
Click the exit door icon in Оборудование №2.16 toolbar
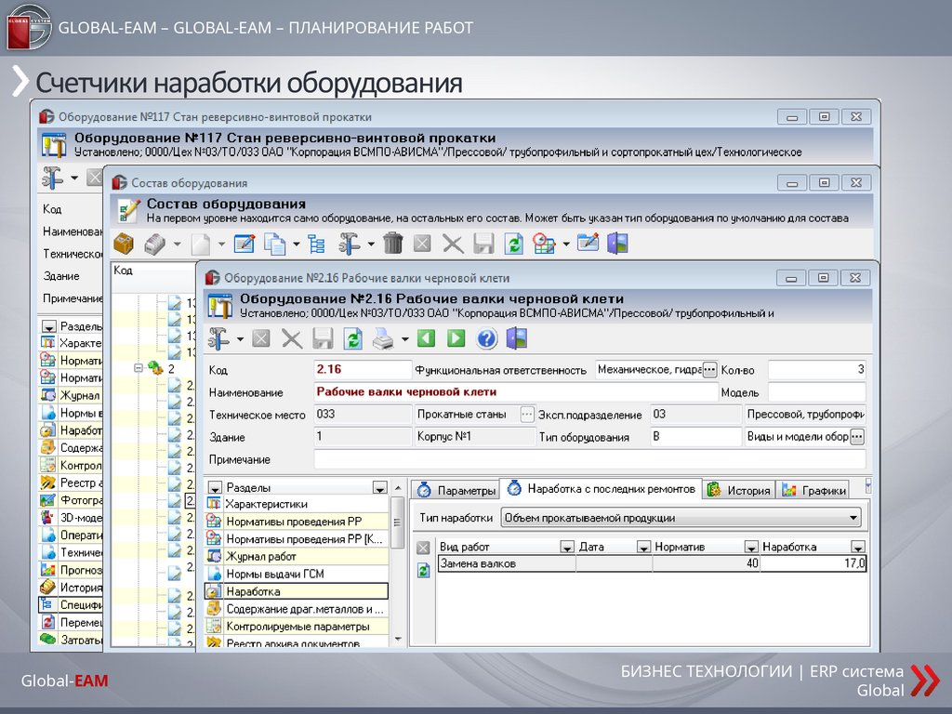pyautogui.click(x=517, y=338)
